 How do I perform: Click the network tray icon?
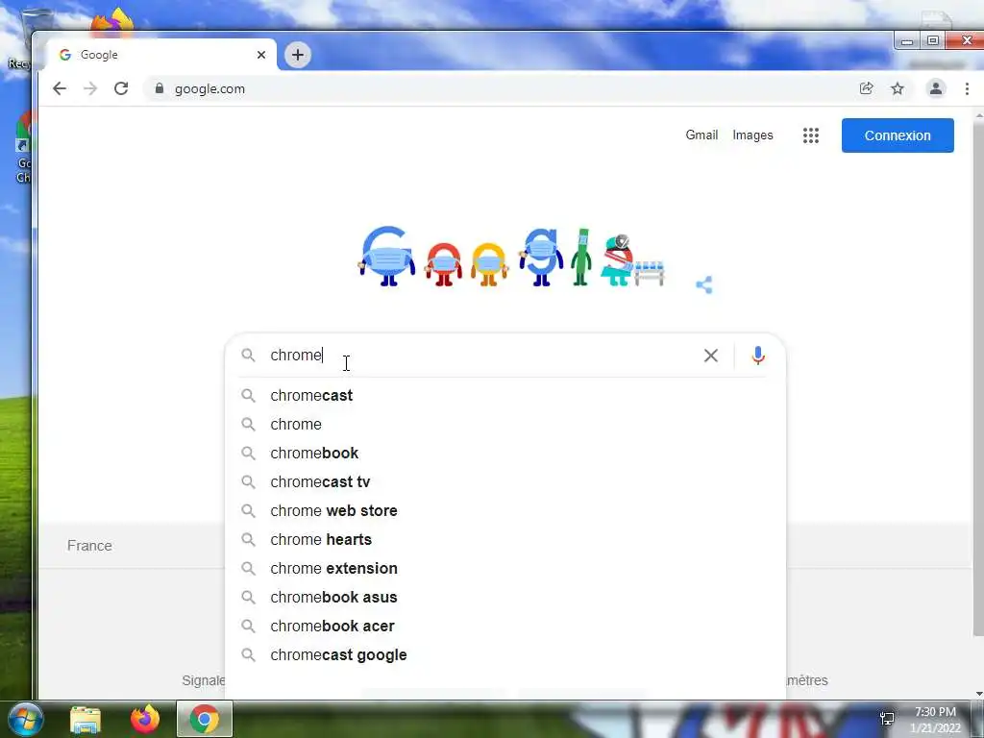[887, 718]
